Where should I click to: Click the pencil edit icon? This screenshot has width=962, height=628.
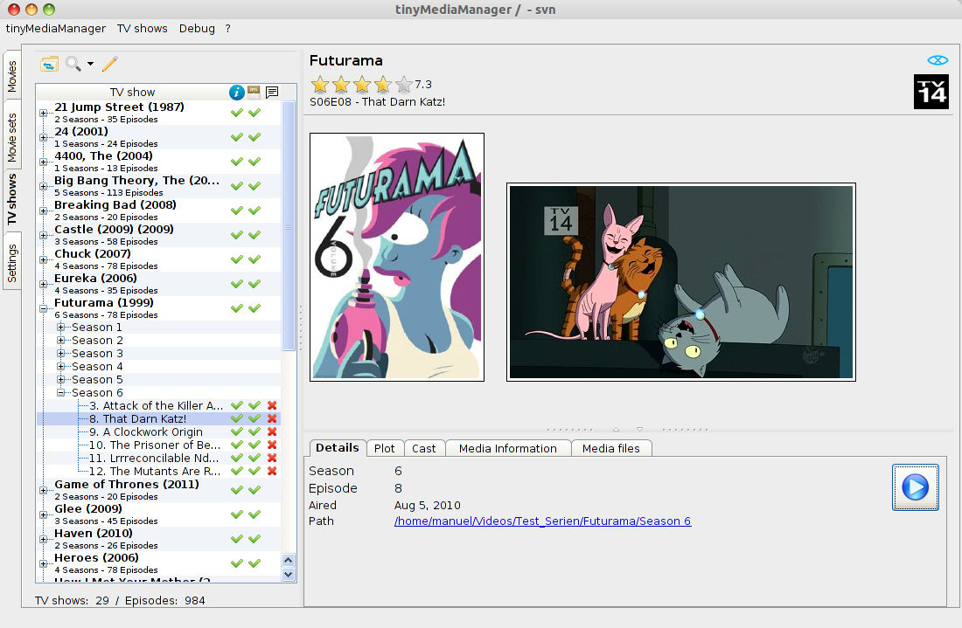110,64
